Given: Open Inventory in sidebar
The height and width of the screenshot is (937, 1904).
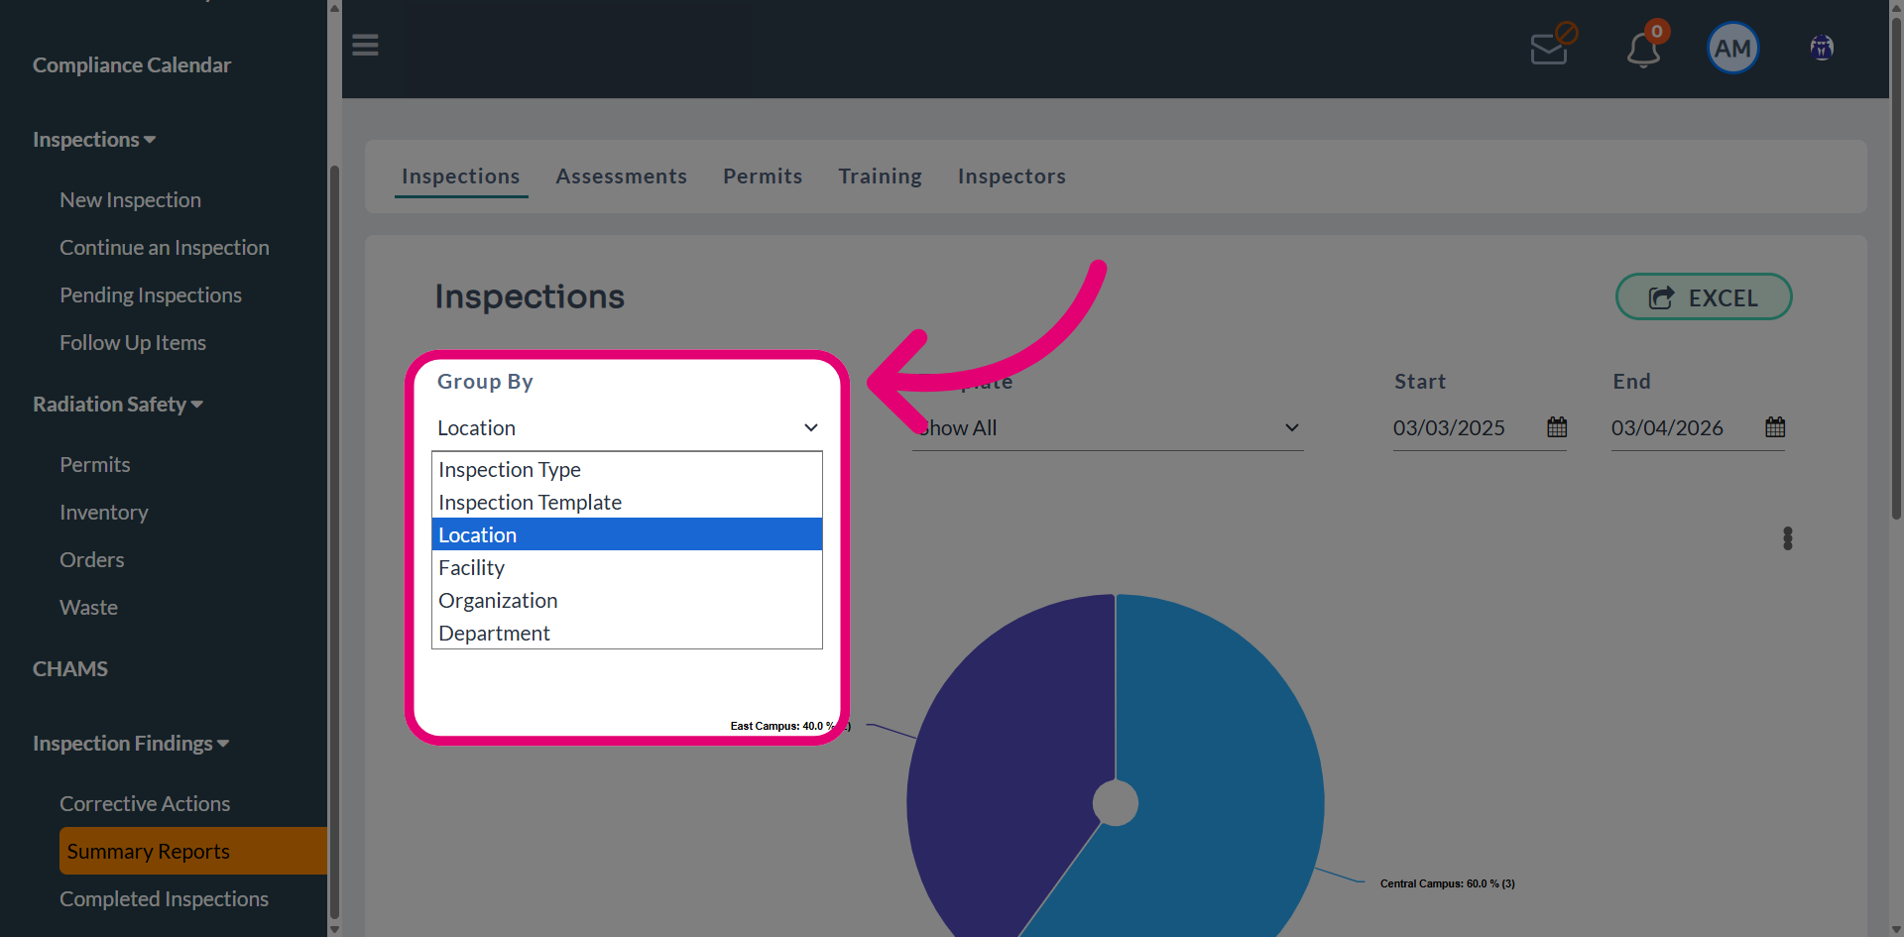Looking at the screenshot, I should [x=104, y=513].
